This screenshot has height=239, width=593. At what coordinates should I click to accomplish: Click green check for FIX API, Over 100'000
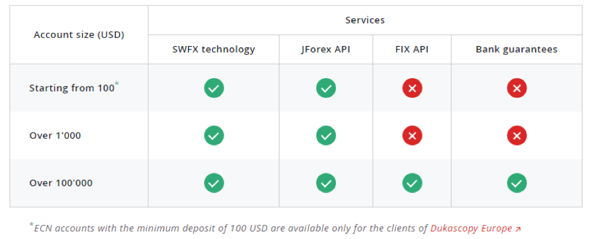pos(412,183)
